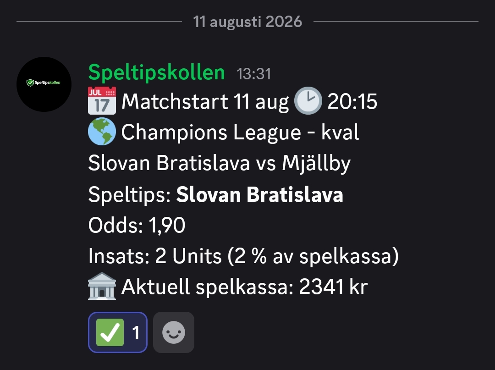The width and height of the screenshot is (495, 370).
Task: Click the Odds: 1,90 line
Action: coord(137,226)
